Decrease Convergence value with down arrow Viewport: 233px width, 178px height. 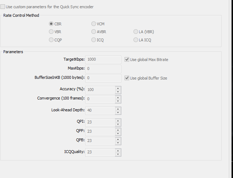click(118, 101)
